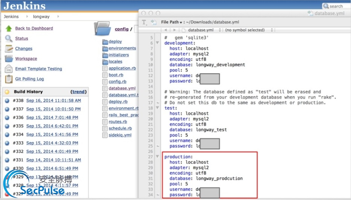351x200 pixels.
Task: Open the File Path dropdown
Action: 171,22
